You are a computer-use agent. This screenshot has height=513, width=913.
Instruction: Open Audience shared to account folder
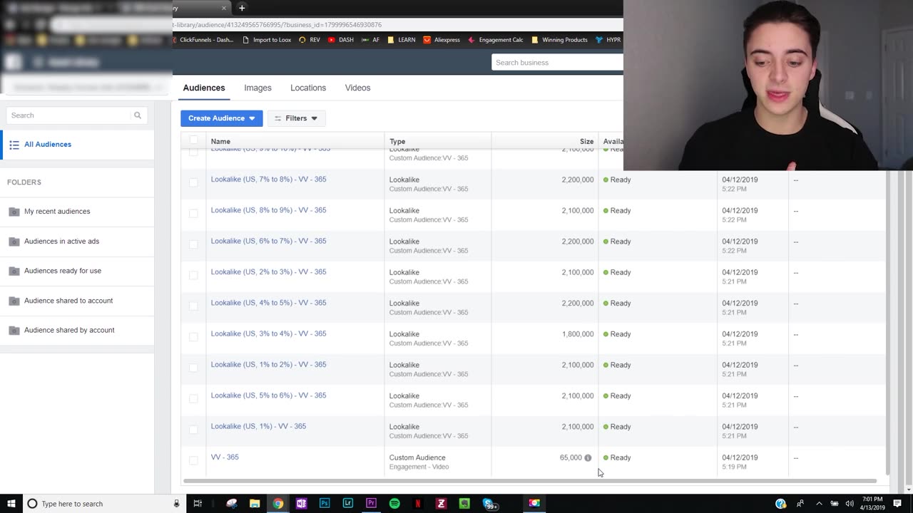[x=68, y=301]
